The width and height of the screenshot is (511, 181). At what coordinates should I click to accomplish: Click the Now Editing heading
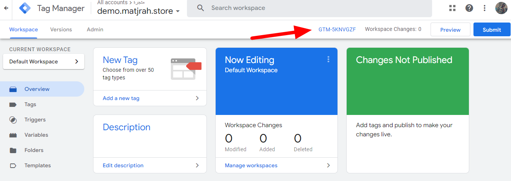click(249, 60)
